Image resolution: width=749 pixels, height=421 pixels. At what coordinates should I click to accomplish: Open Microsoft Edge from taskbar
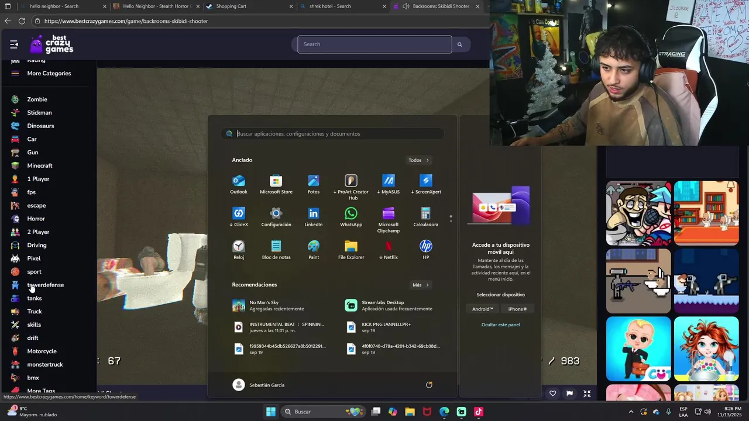point(444,412)
